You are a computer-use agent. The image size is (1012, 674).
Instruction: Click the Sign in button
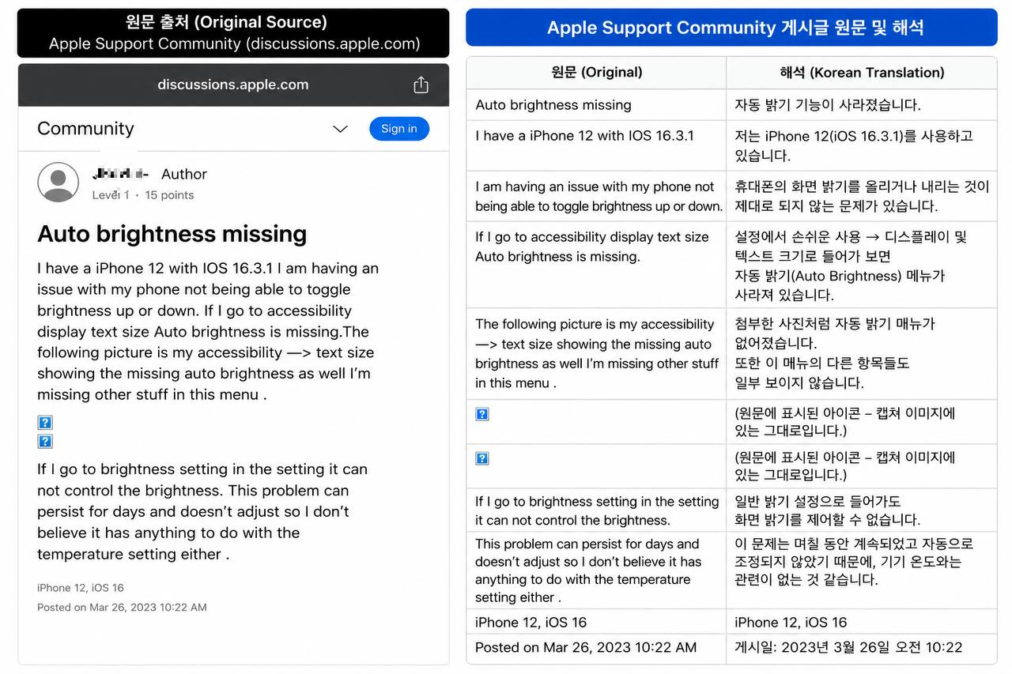(x=399, y=129)
